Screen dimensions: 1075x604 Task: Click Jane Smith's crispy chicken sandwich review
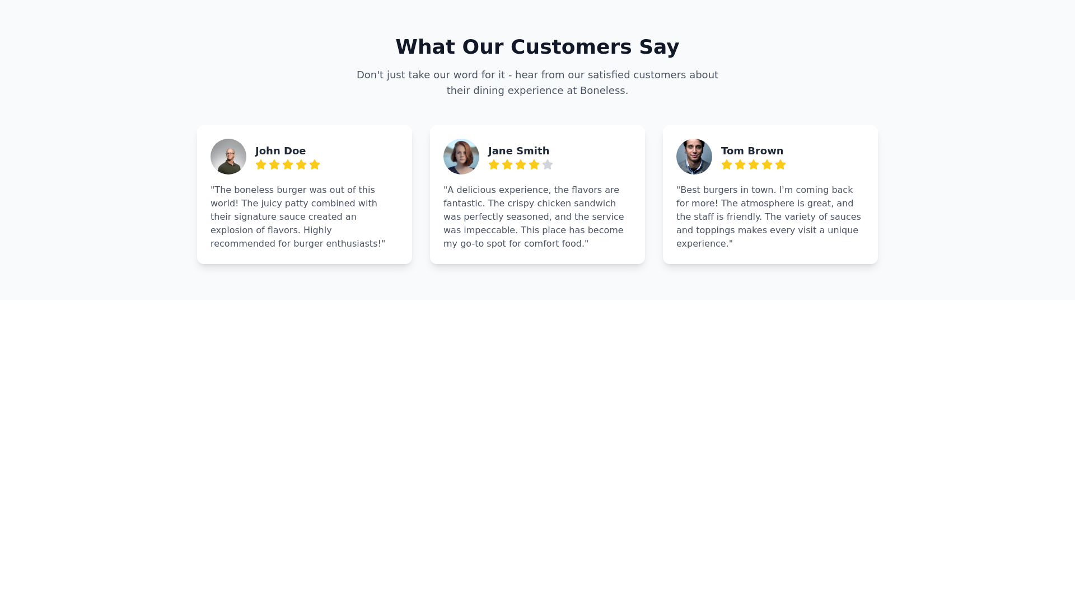click(533, 217)
